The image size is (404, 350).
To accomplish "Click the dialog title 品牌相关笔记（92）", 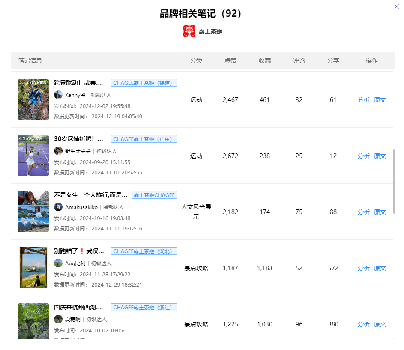I will 201,13.
